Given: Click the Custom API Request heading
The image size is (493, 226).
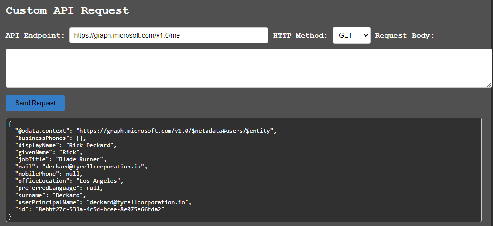Looking at the screenshot, I should point(67,10).
